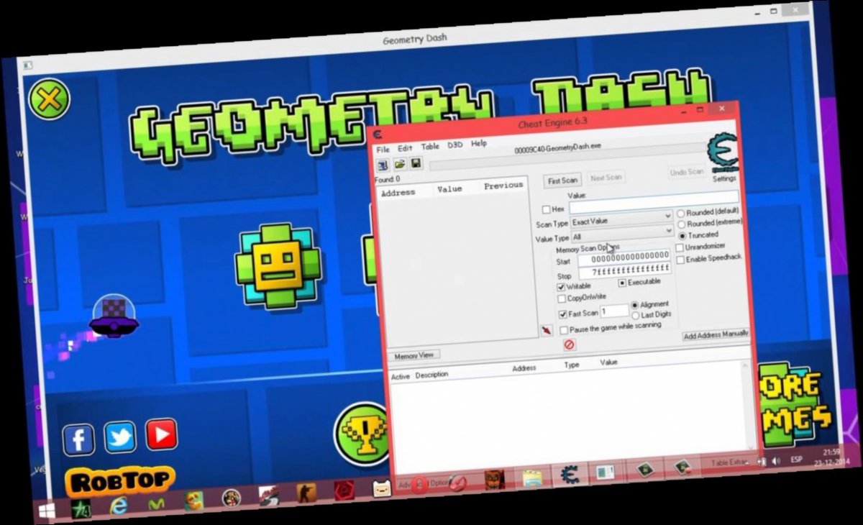Click Add Address Manually
This screenshot has width=863, height=525.
pyautogui.click(x=716, y=334)
